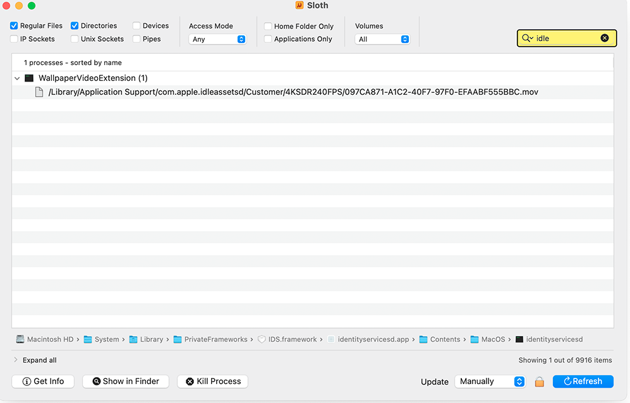Open the Access Mode dropdown set to Any
The image size is (630, 403).
(x=217, y=39)
